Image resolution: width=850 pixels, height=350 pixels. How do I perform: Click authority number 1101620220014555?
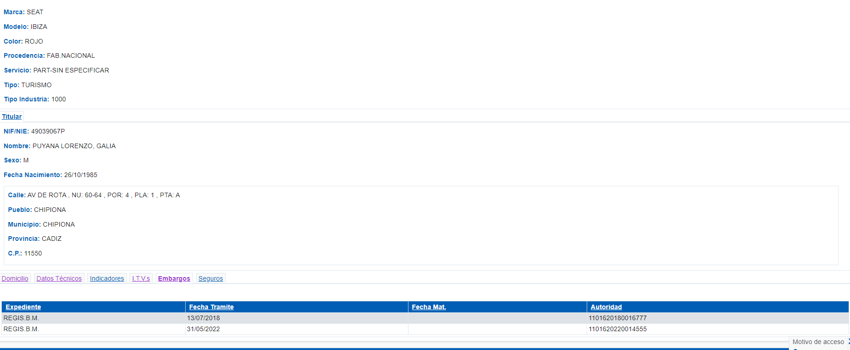tap(618, 329)
